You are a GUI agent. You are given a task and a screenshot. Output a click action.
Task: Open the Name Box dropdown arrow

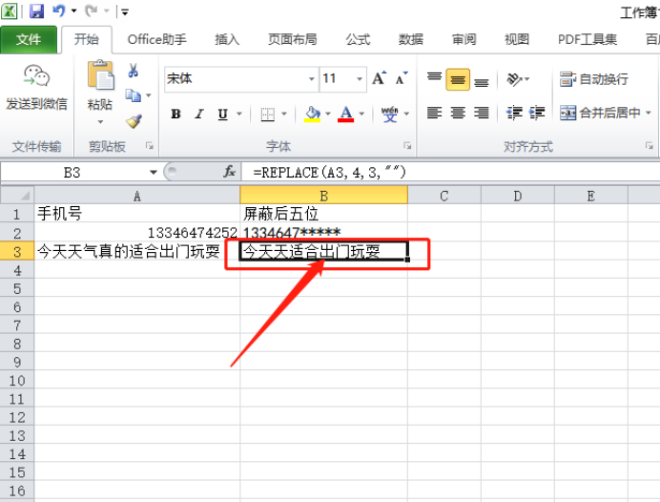(154, 172)
